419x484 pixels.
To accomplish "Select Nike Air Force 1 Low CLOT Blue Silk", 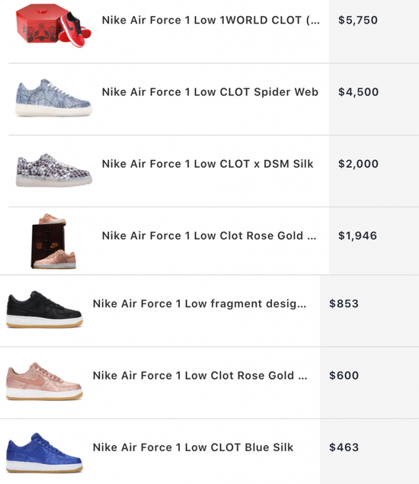I will click(x=193, y=447).
